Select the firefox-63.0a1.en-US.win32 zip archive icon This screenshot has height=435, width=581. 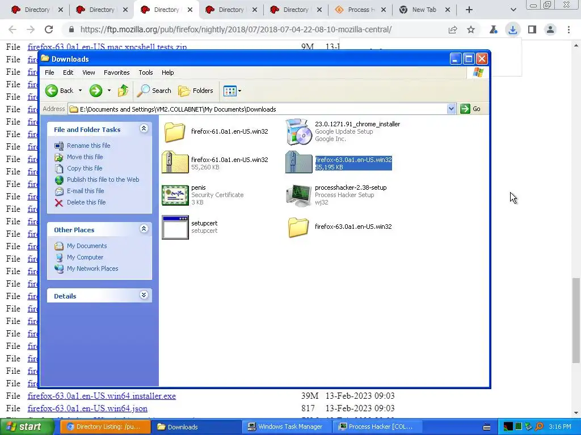[298, 163]
